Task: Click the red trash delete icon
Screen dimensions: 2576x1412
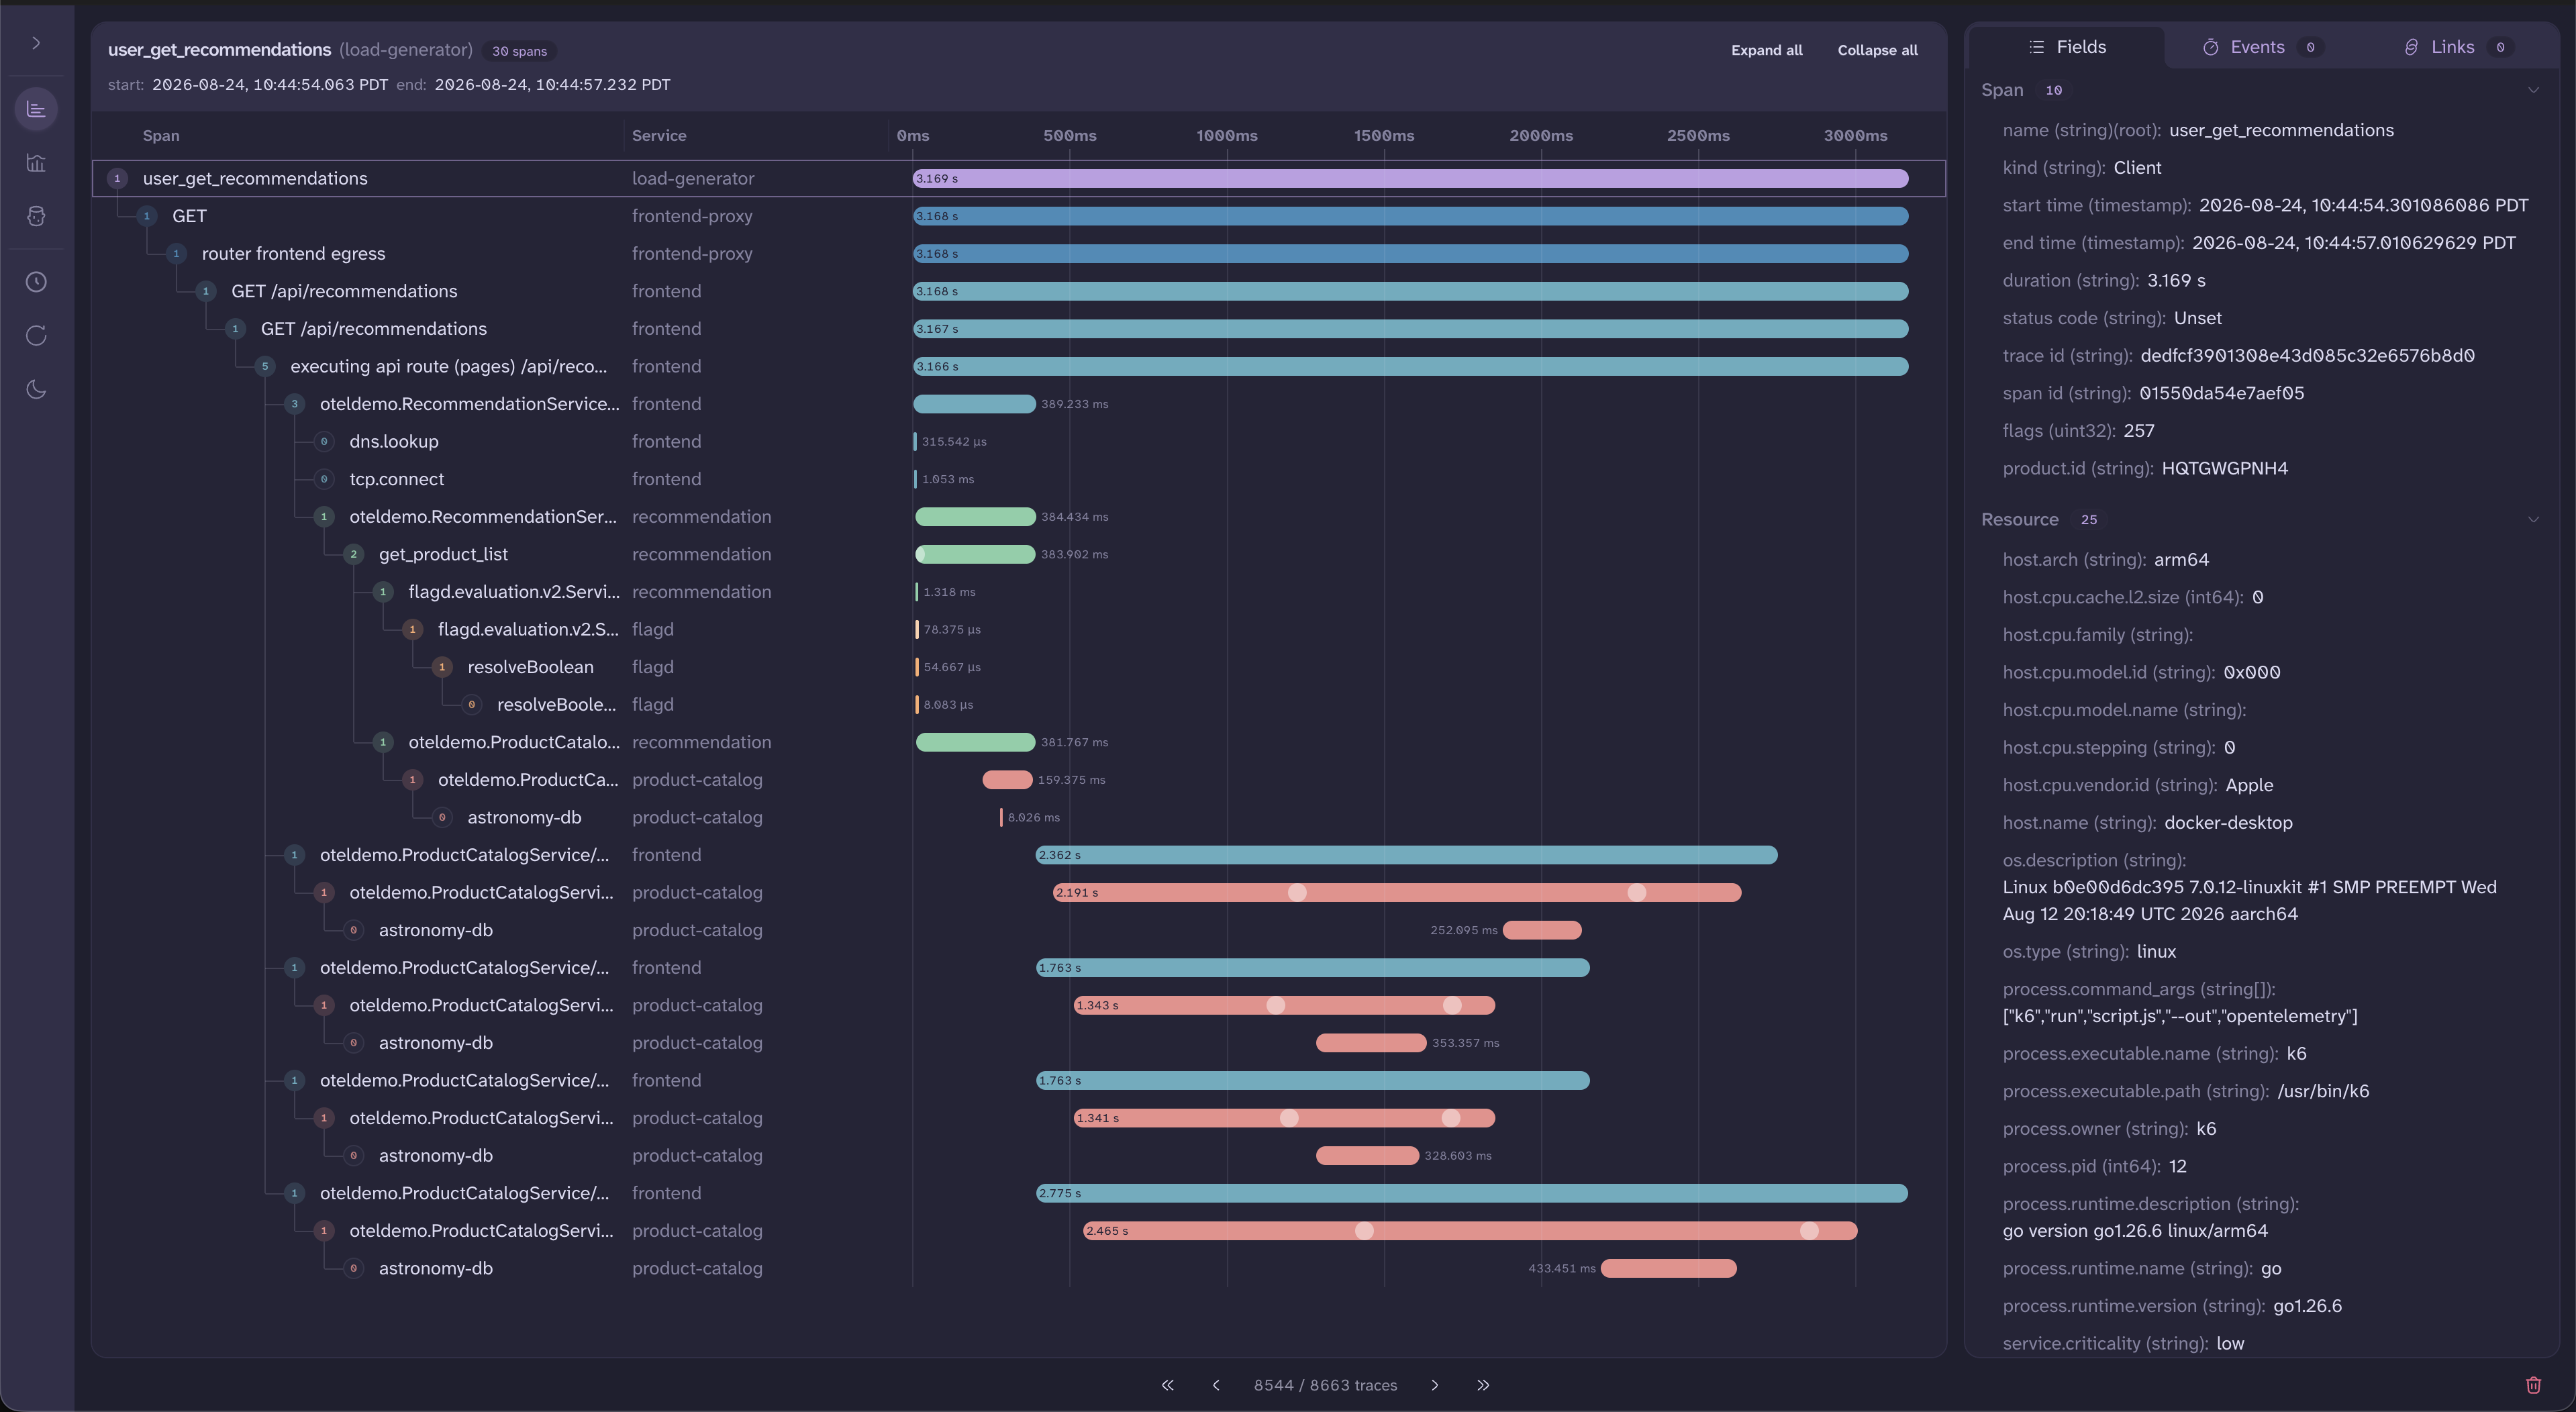Action: (2533, 1385)
